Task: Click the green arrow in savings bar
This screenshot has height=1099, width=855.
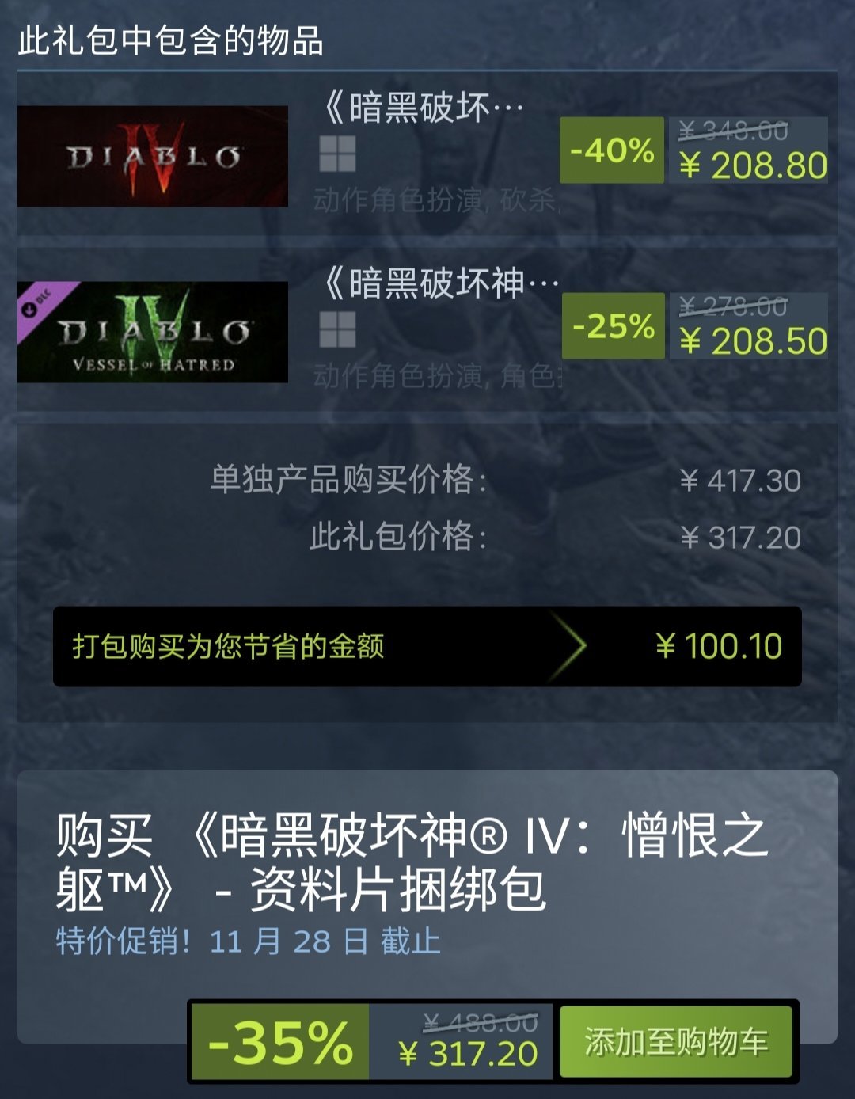Action: point(568,646)
